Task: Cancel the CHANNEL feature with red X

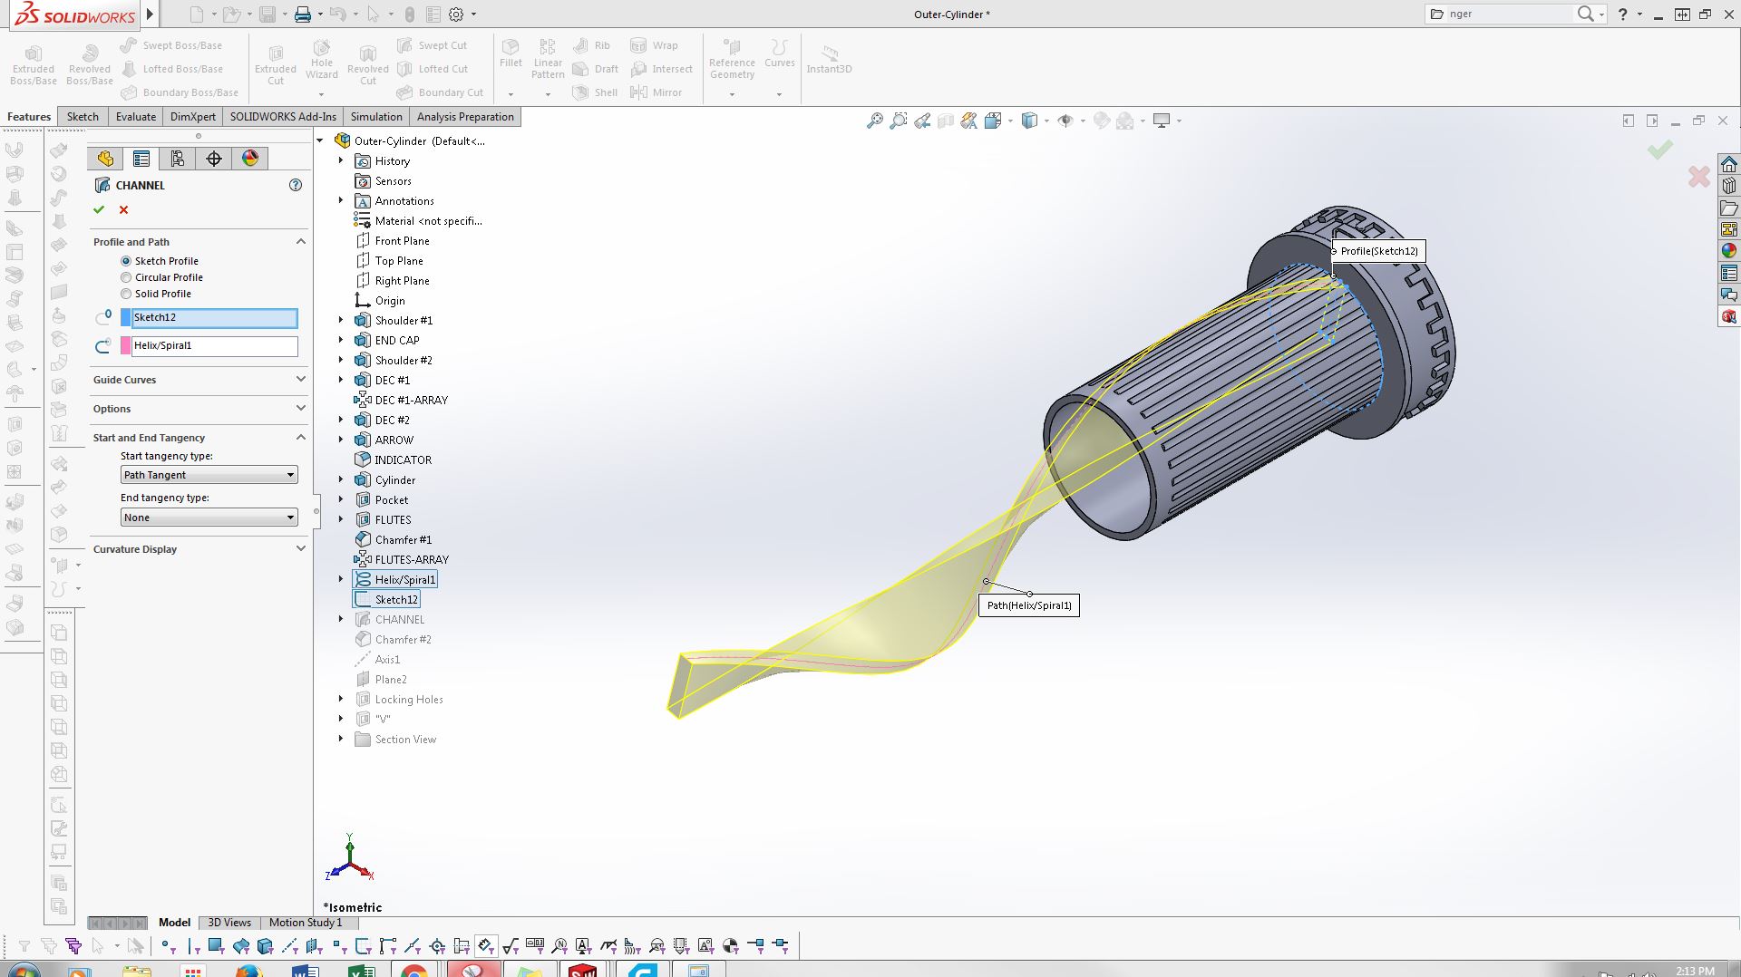Action: 124,209
